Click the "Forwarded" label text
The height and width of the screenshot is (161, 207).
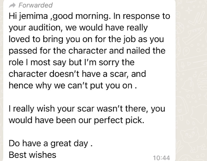pyautogui.click(x=35, y=5)
